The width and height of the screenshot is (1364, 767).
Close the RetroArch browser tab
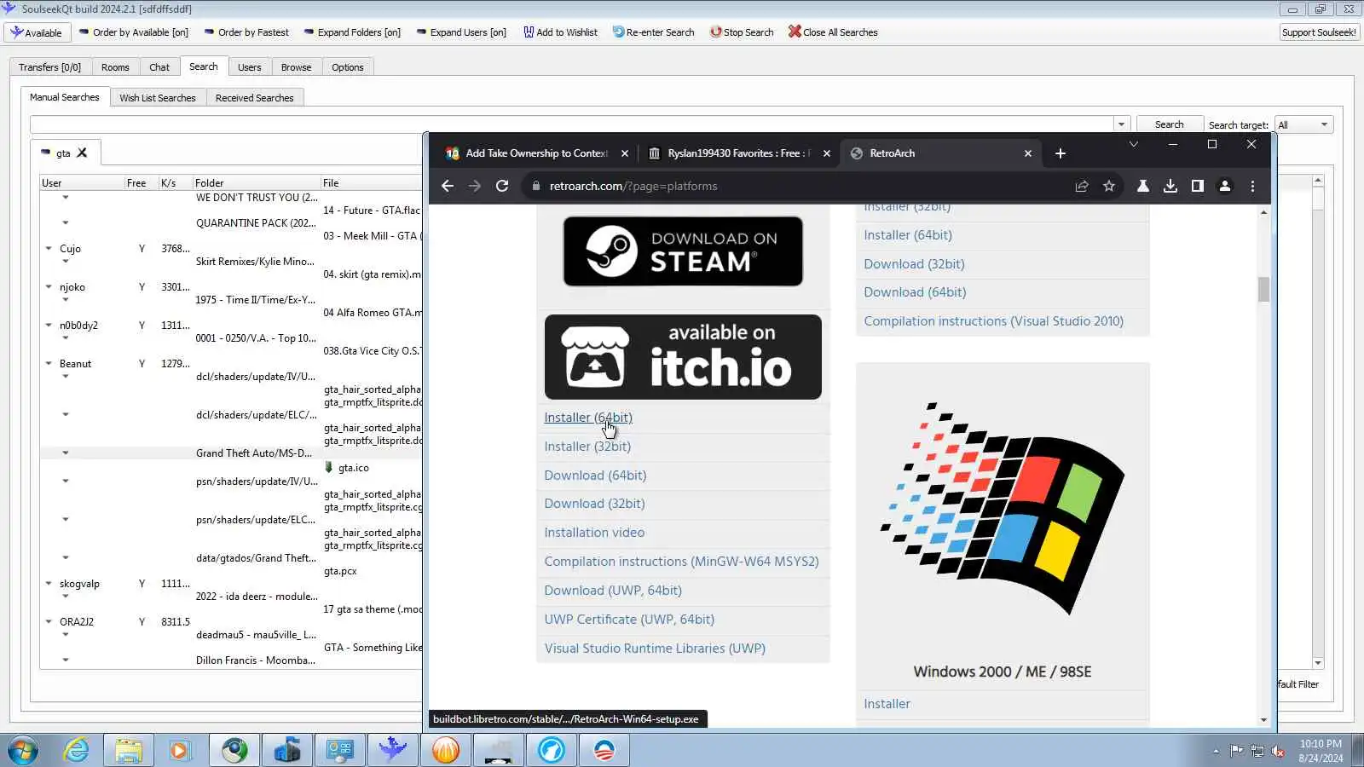[x=1028, y=153]
